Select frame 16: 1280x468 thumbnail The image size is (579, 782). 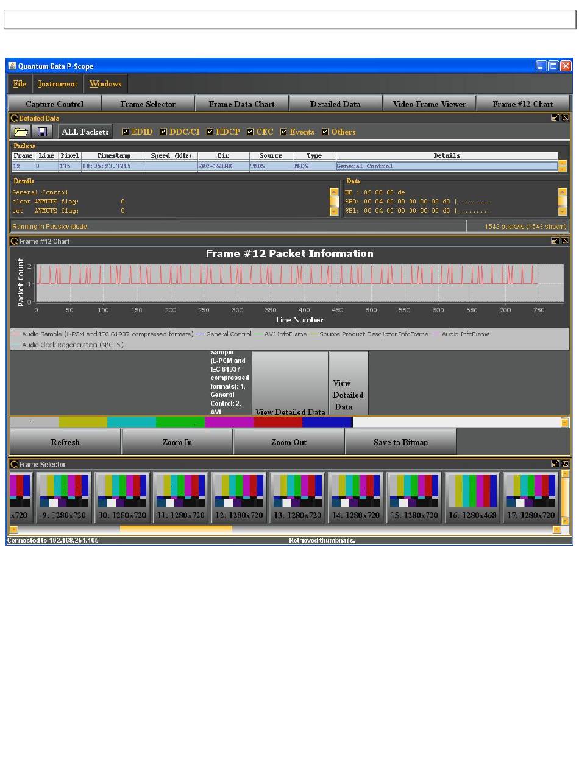tap(472, 497)
